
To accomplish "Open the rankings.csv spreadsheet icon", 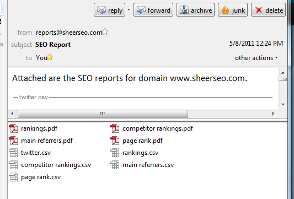I will [115, 153].
